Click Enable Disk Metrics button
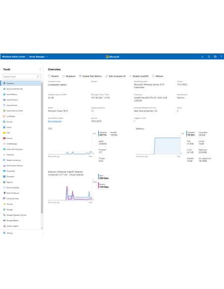 pos(90,76)
